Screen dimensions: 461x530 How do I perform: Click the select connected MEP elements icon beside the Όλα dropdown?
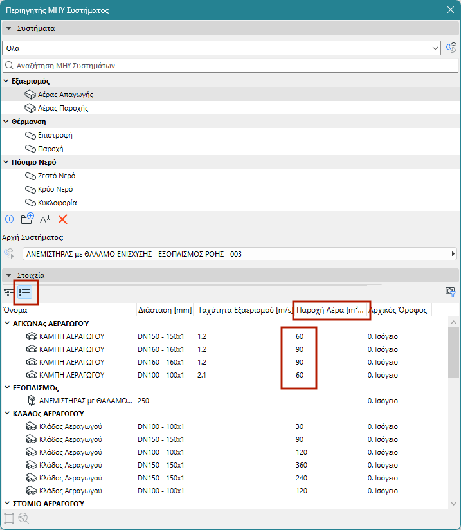tap(451, 48)
